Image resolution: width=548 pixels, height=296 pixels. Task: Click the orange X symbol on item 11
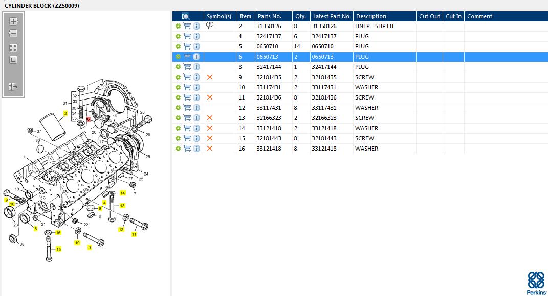(x=210, y=97)
